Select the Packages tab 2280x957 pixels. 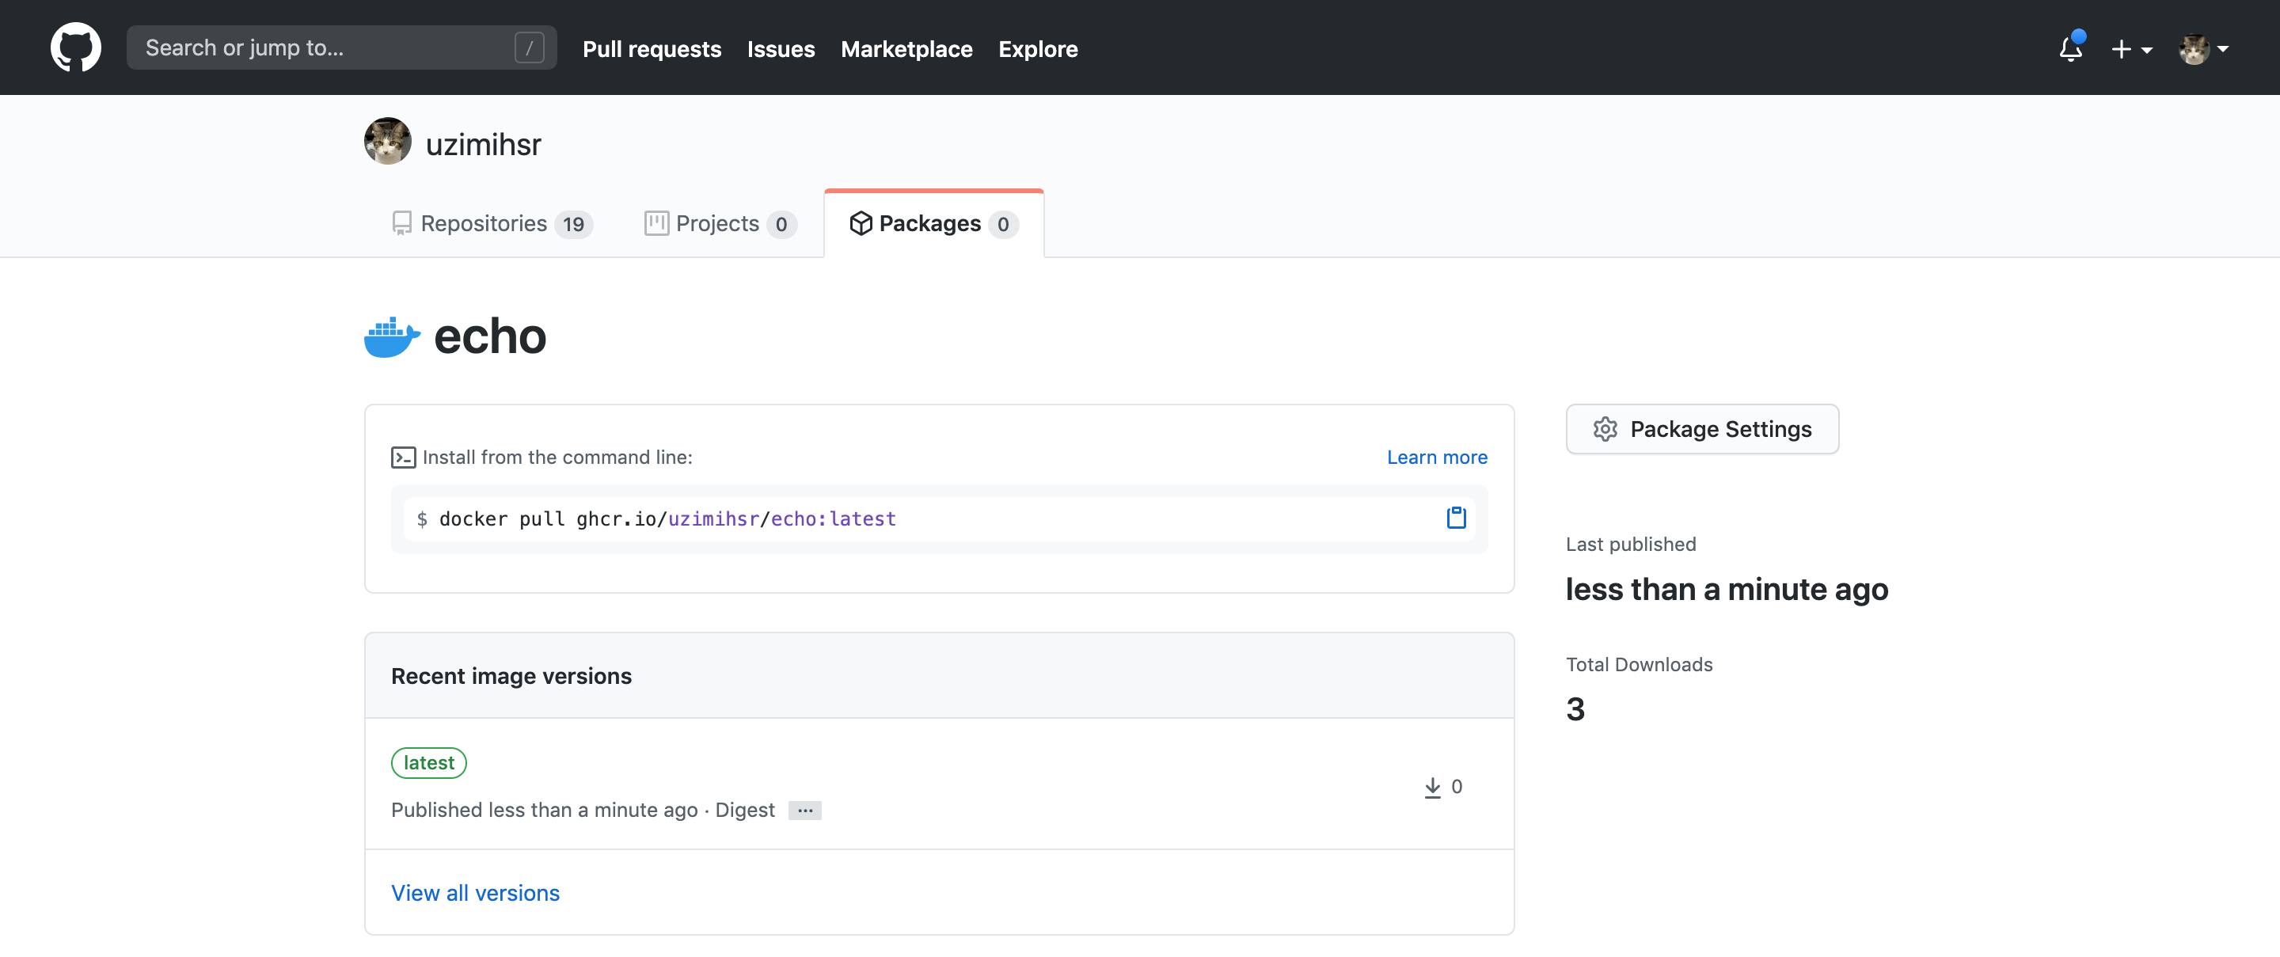coord(934,224)
